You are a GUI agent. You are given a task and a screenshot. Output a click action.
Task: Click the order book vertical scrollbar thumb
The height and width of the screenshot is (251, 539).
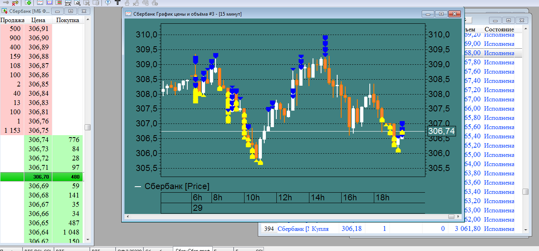87,127
